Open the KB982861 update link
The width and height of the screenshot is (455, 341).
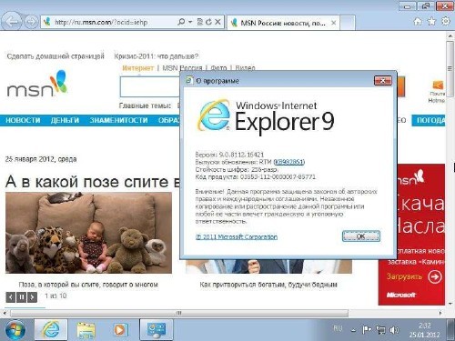289,162
